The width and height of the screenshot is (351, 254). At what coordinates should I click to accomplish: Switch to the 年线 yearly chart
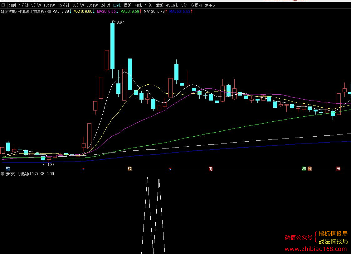[149, 5]
